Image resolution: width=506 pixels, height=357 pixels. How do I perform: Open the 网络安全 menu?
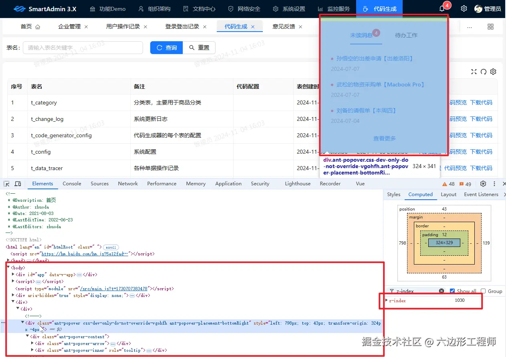[x=244, y=9]
